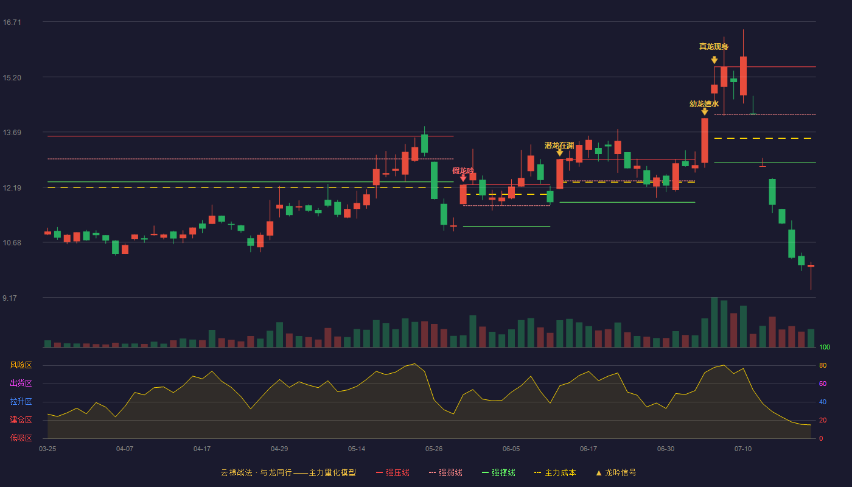Click the red 20 indicator scale label
Viewport: 852px width, 487px height.
[823, 421]
